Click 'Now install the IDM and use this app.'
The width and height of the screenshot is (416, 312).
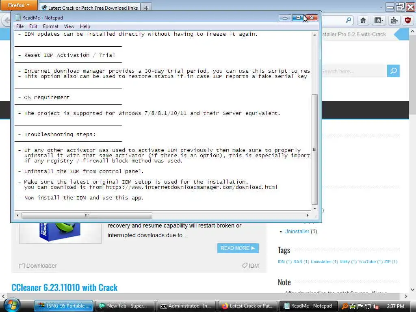pos(84,198)
